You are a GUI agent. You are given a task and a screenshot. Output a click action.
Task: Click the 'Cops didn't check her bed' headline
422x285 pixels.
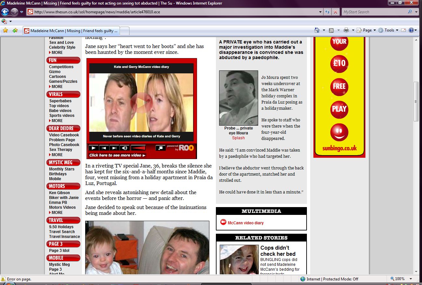click(278, 251)
